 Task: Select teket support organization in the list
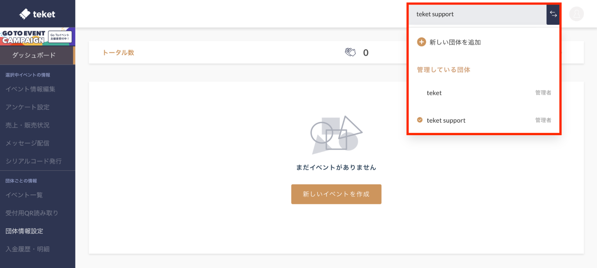point(484,120)
